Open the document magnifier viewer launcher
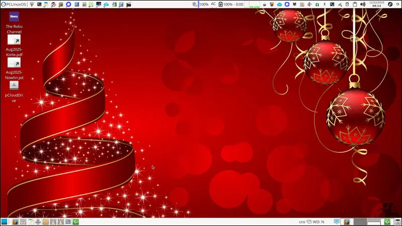402x226 pixels. coord(121,5)
